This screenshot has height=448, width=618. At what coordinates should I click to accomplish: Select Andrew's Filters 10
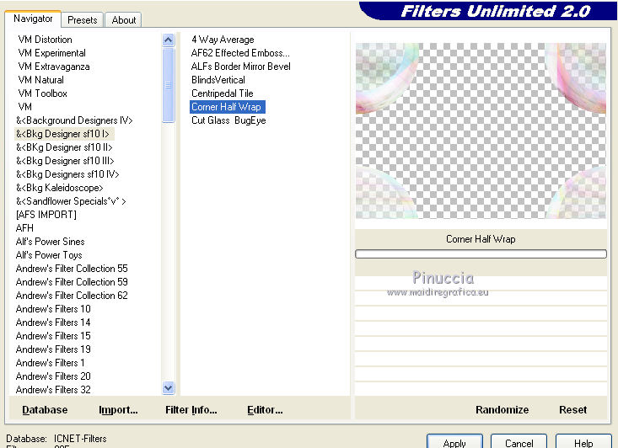[x=53, y=309]
